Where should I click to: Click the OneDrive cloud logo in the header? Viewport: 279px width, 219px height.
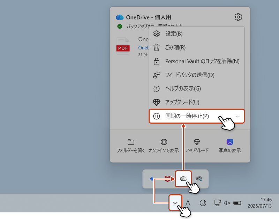(120, 17)
